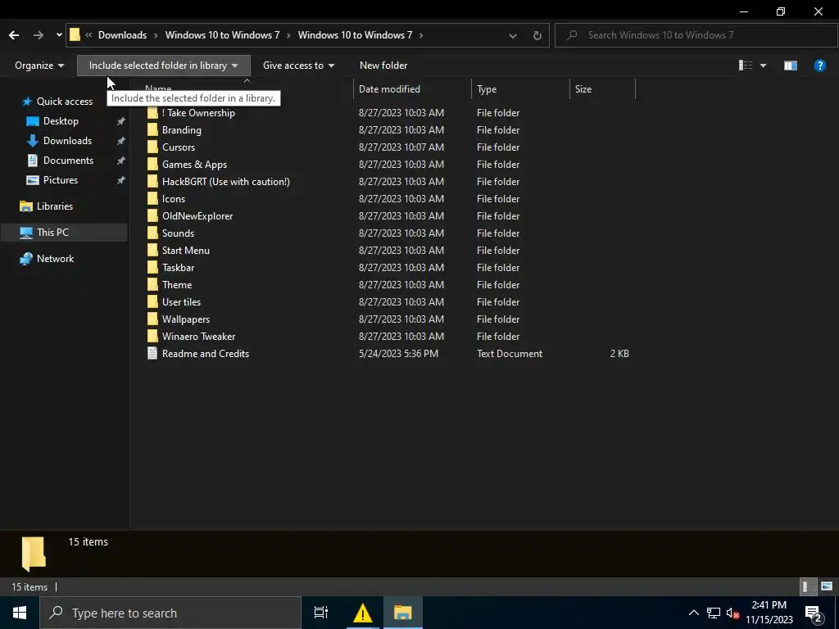This screenshot has width=839, height=629.
Task: Toggle the preview pane
Action: pyautogui.click(x=791, y=66)
